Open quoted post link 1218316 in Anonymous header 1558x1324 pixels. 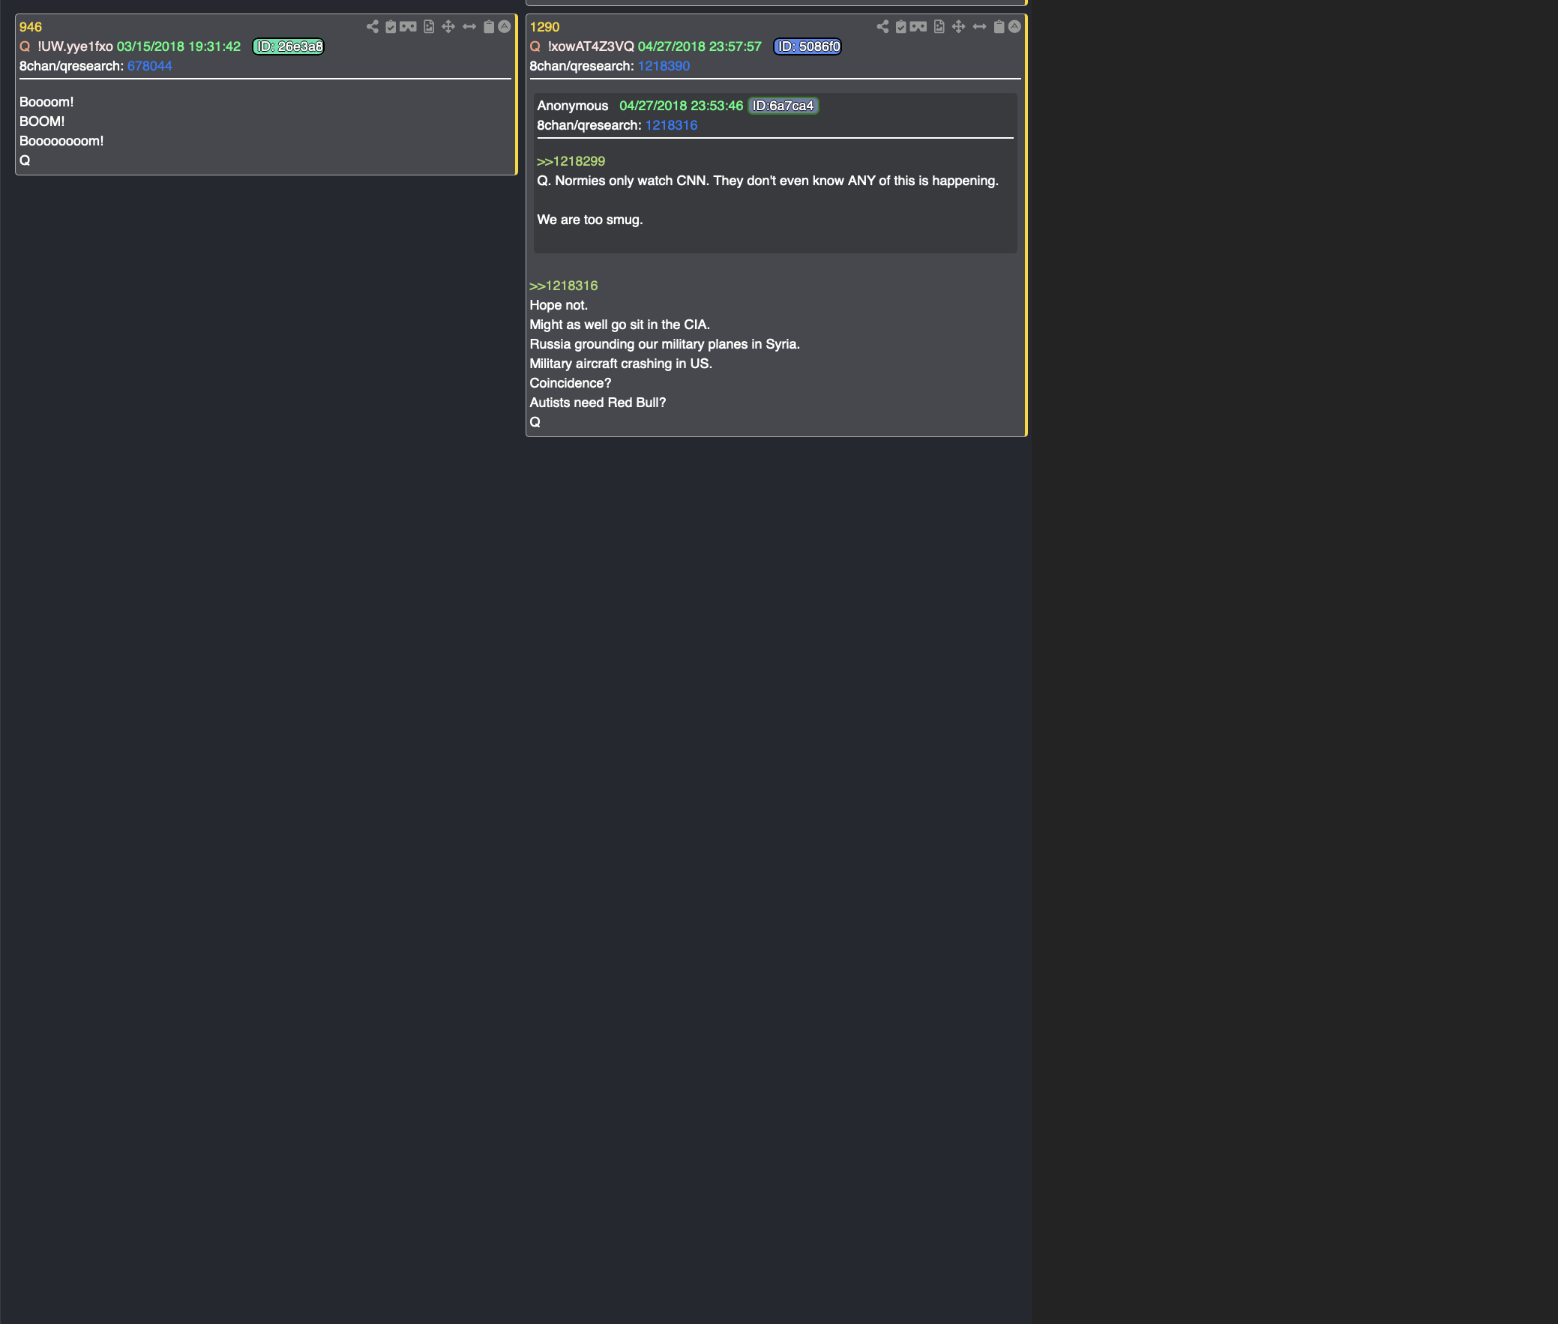671,125
